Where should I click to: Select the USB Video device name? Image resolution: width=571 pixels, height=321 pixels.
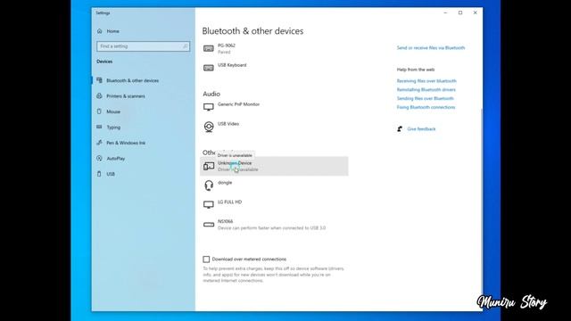[228, 124]
